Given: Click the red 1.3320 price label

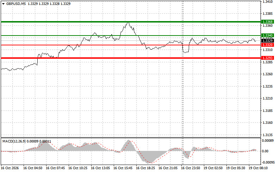Looking at the screenshot, I should [x=268, y=45].
